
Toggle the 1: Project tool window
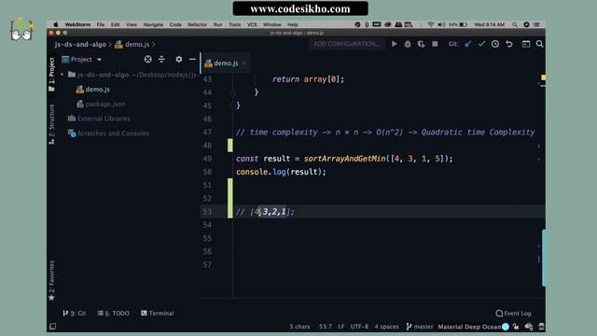coord(52,75)
